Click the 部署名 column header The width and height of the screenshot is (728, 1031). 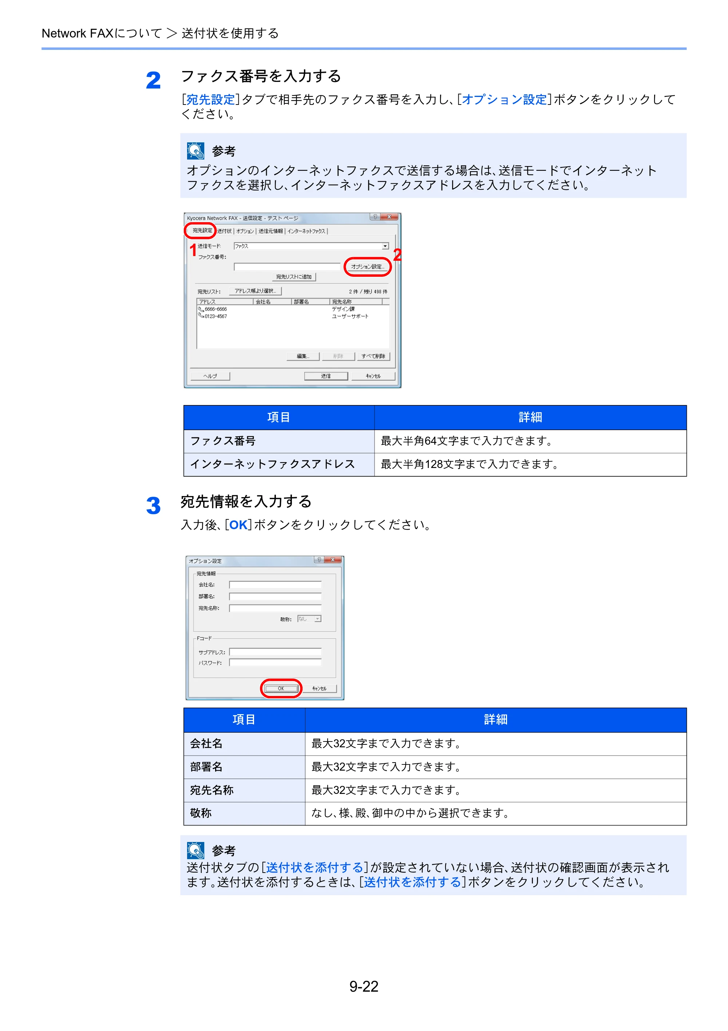click(310, 302)
